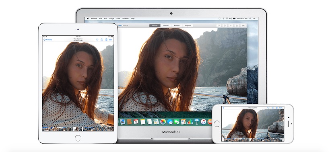Click the Wi-Fi icon in the Mac menu bar

227,18
